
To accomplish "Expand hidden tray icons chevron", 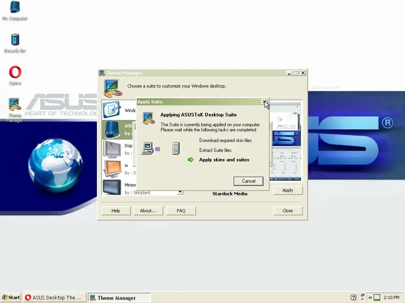I will (370, 297).
